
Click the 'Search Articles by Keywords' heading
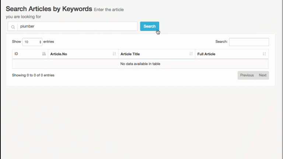[49, 8]
